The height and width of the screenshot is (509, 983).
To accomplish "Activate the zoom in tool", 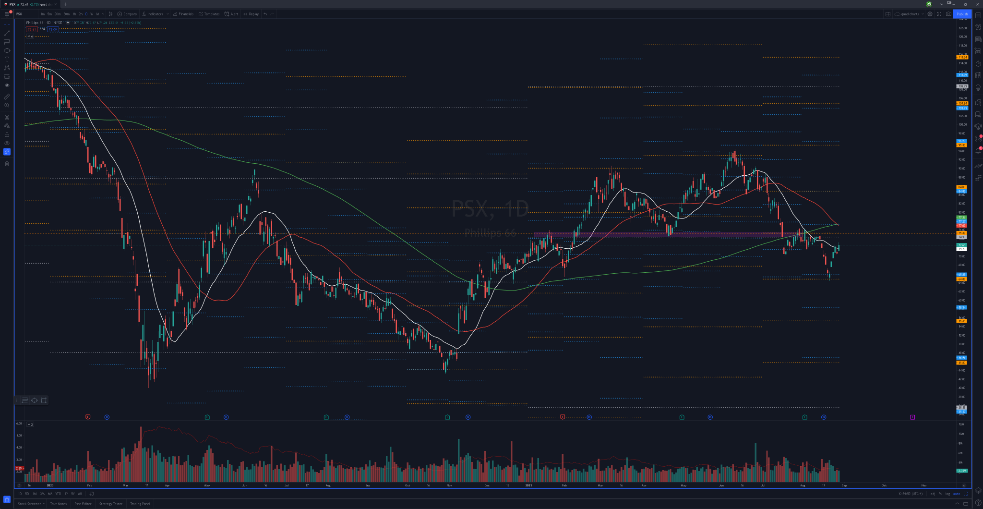I will tap(7, 105).
